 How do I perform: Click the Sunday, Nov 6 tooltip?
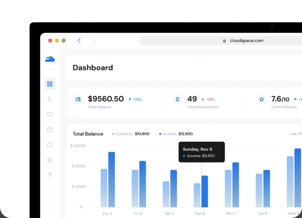tap(202, 152)
